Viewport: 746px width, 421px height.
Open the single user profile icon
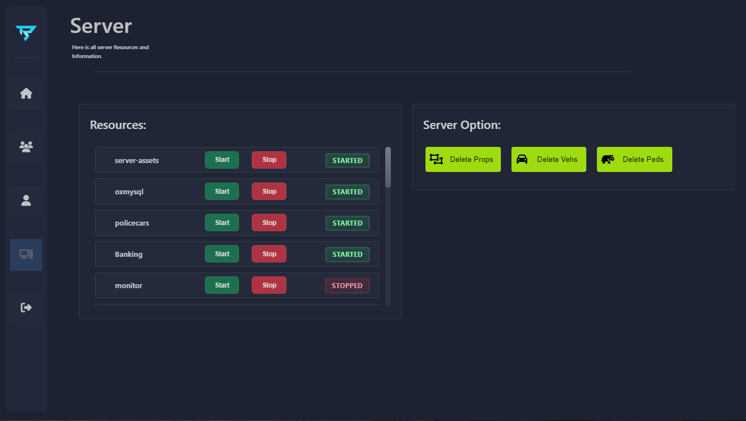tap(26, 200)
